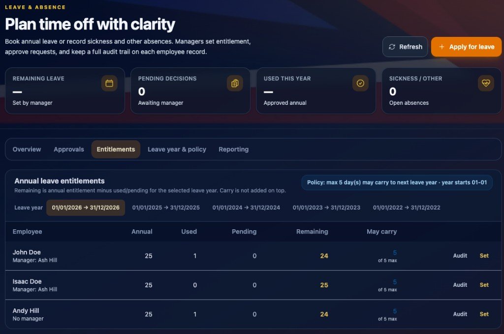Click John Doe's remaining value 24
Screen dimensions: 504x334
(x=324, y=256)
